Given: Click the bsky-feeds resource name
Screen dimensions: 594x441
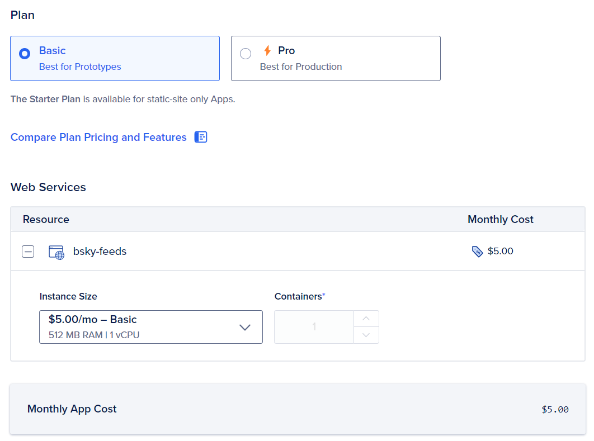Looking at the screenshot, I should [100, 252].
